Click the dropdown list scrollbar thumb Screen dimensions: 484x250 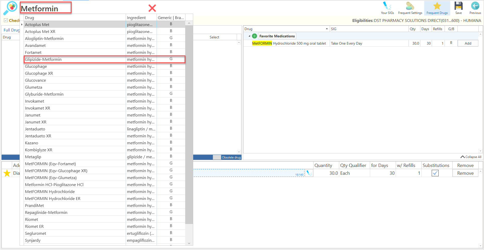189,125
